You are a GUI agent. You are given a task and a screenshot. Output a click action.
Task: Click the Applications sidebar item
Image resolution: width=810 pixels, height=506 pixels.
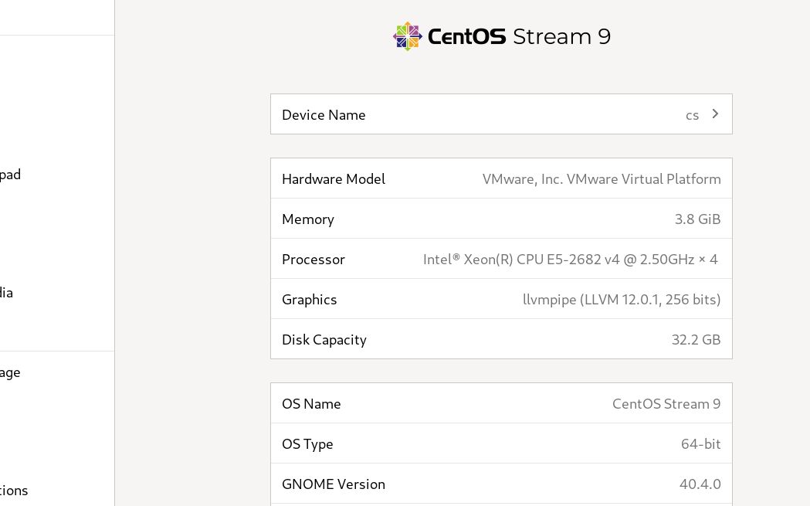14,490
